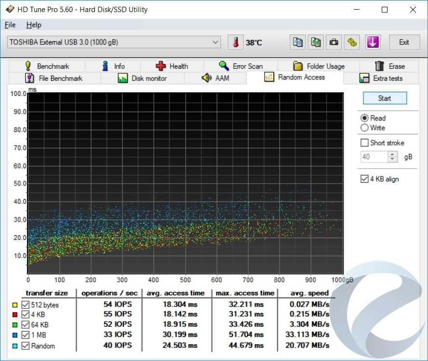The image size is (428, 361).
Task: Click the thermometer temperature icon
Action: click(x=236, y=42)
